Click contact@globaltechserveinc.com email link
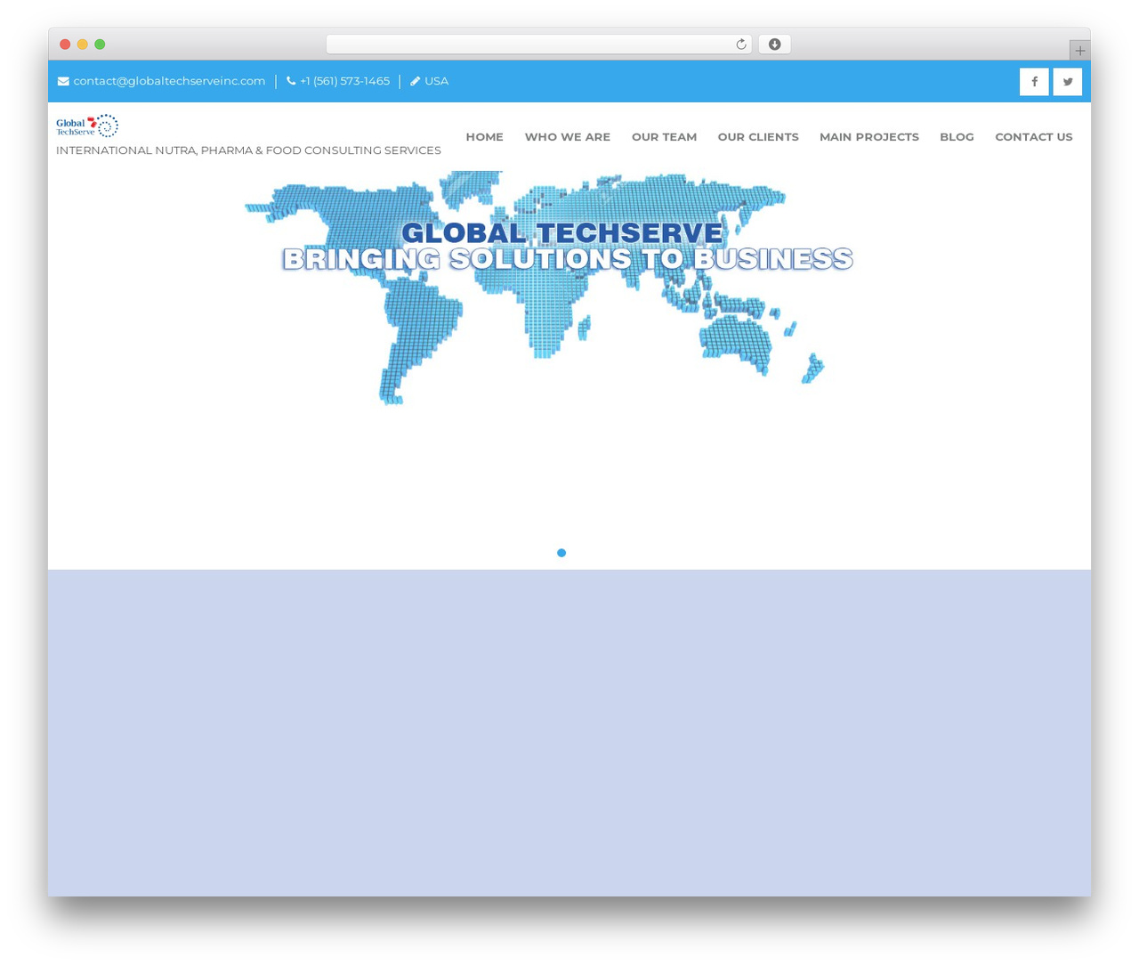The width and height of the screenshot is (1139, 965). tap(169, 81)
